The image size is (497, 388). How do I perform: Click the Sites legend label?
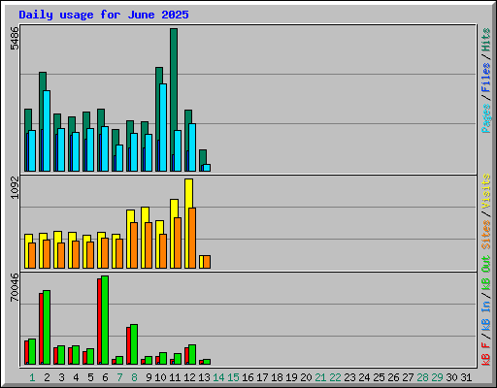pos(485,235)
